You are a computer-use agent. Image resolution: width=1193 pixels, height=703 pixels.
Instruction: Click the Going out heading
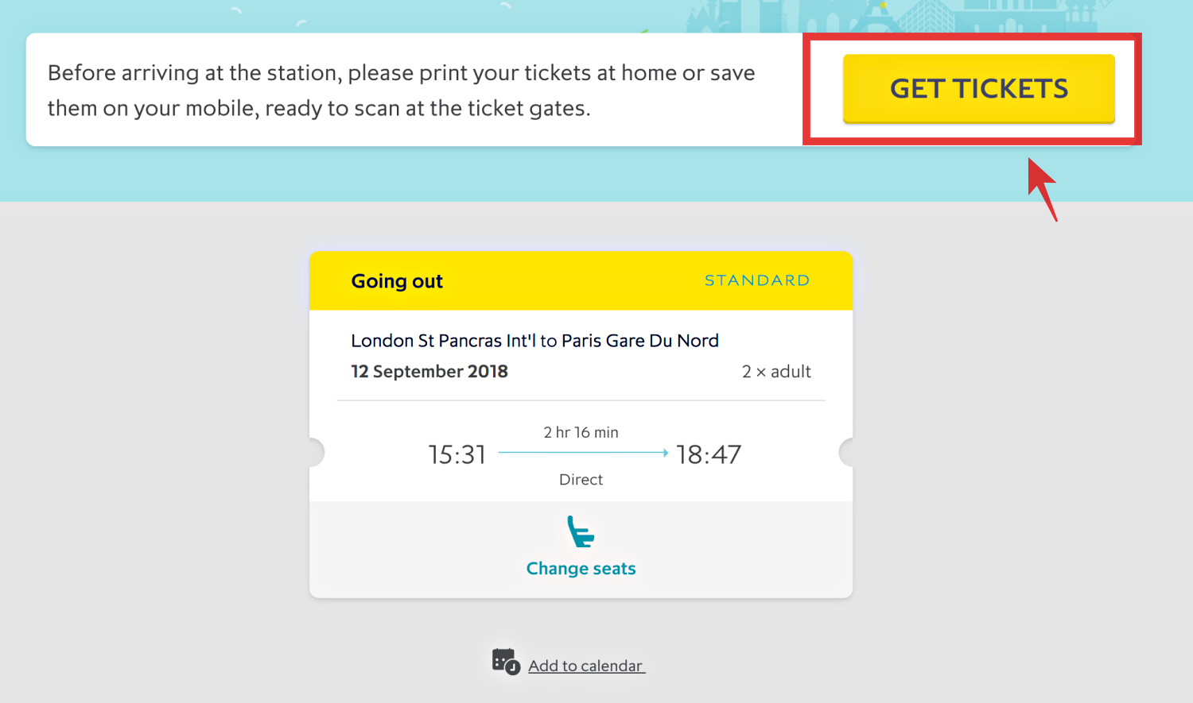point(397,281)
